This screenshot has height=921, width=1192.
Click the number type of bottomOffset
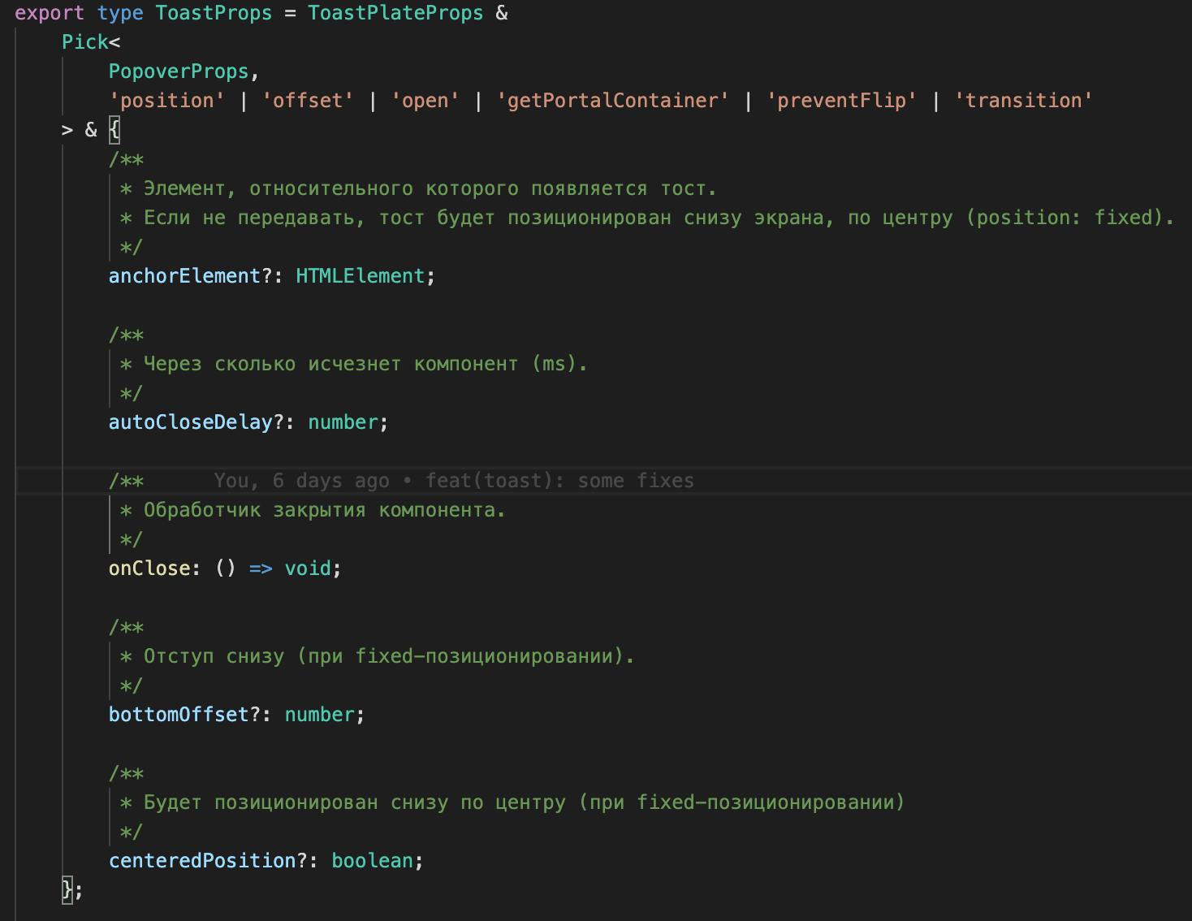click(318, 714)
